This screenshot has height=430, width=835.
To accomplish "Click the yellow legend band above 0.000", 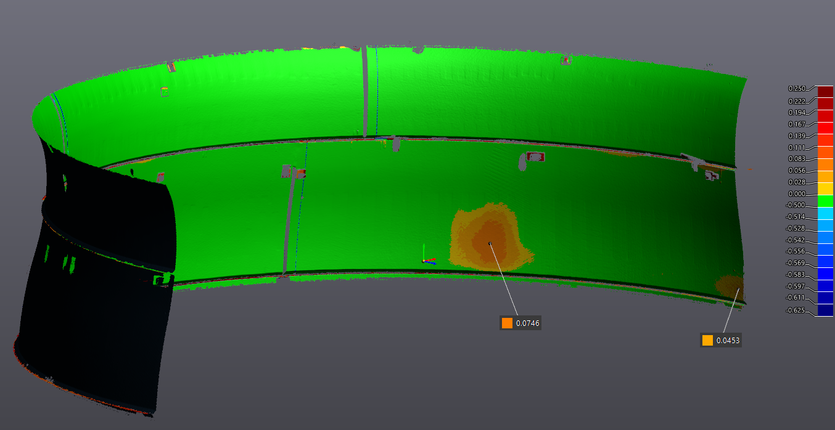I will (x=825, y=189).
